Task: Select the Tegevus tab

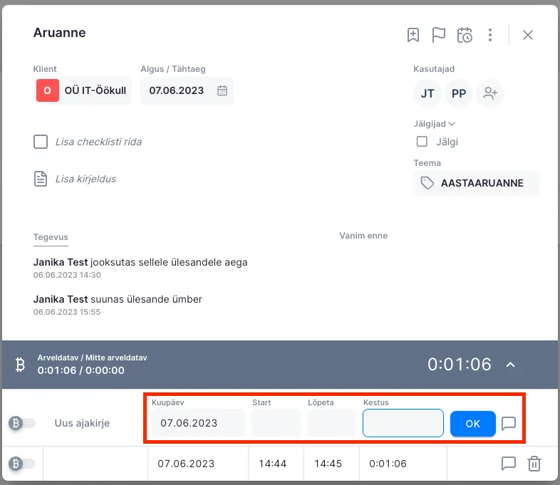Action: point(51,236)
